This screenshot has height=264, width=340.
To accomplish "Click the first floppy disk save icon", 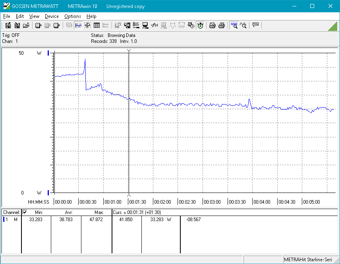I will [x=8, y=25].
